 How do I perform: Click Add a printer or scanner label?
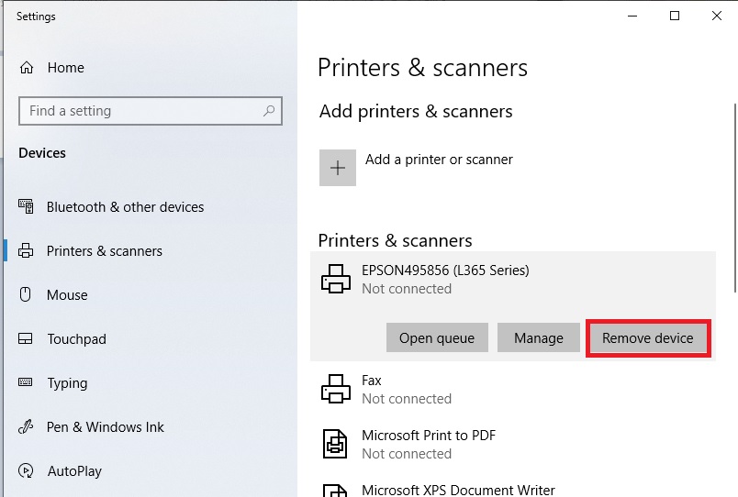[x=439, y=160]
